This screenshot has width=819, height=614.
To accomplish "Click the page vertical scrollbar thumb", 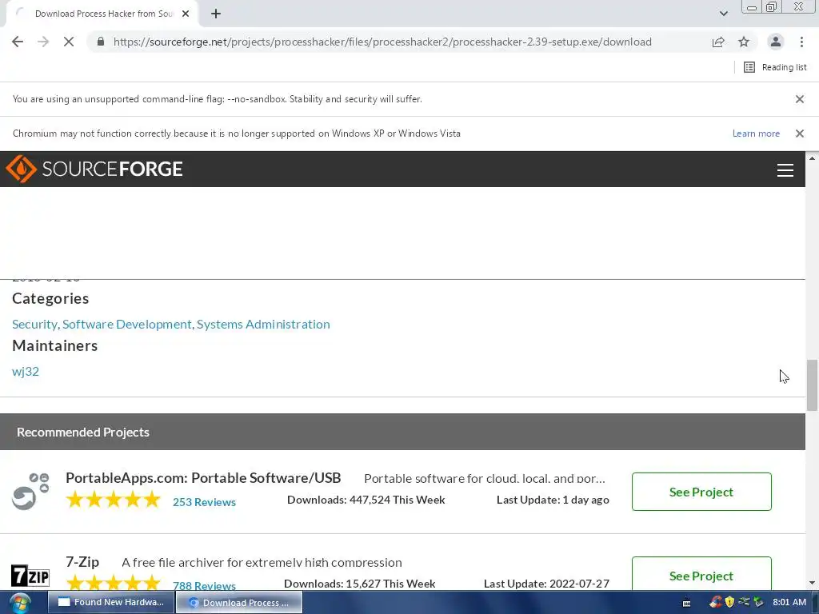I will (x=812, y=385).
